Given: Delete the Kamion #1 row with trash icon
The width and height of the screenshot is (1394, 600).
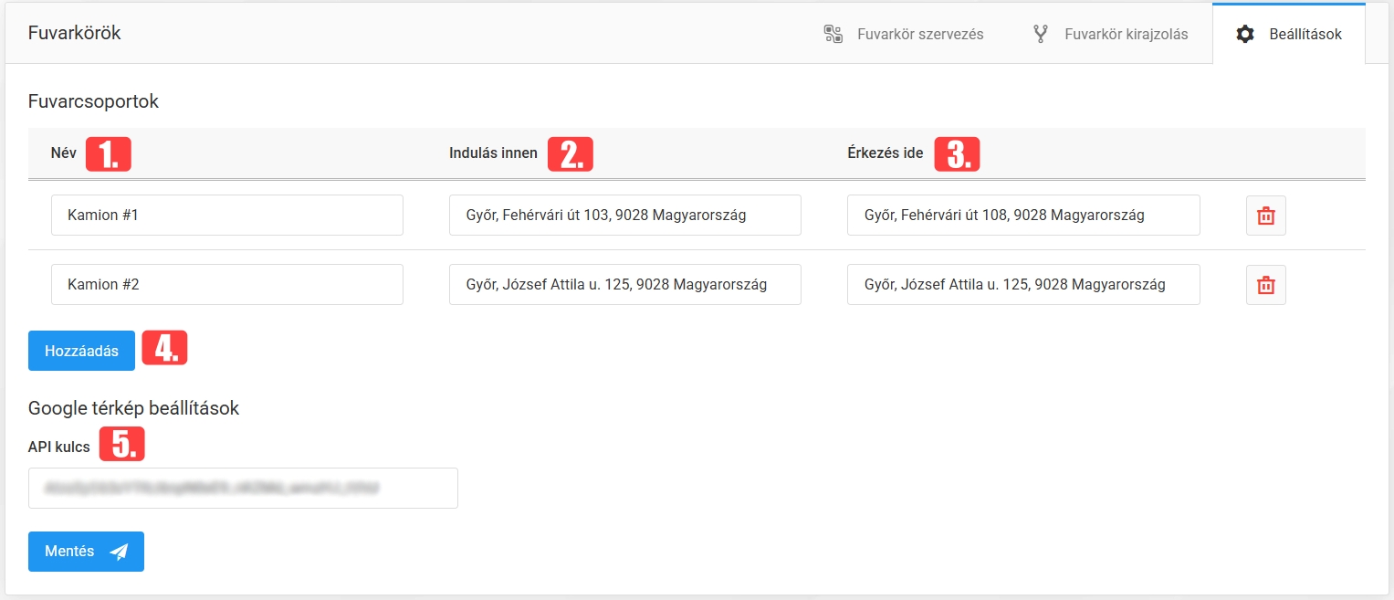Looking at the screenshot, I should 1265,216.
